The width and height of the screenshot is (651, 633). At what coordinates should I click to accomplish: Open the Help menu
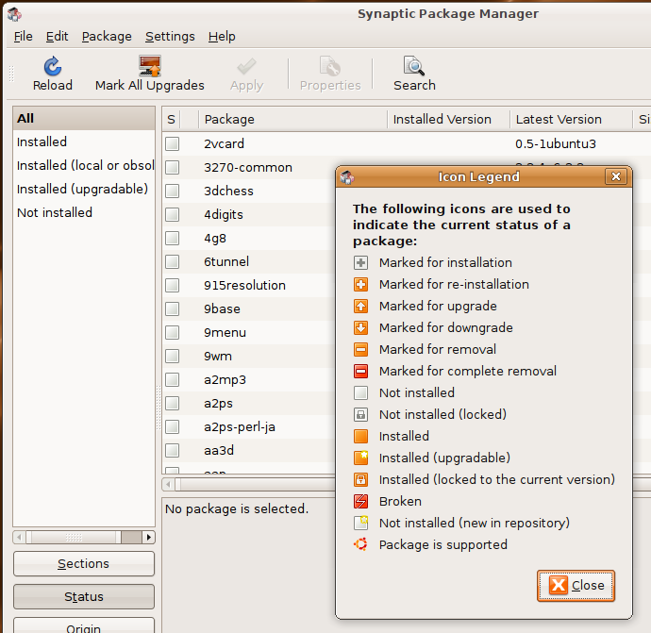click(222, 37)
